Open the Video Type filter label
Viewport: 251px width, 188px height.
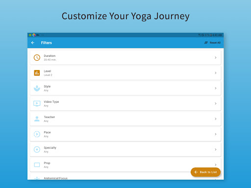(x=51, y=102)
